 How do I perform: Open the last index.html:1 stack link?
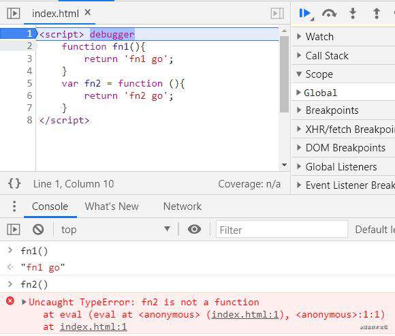(x=93, y=327)
